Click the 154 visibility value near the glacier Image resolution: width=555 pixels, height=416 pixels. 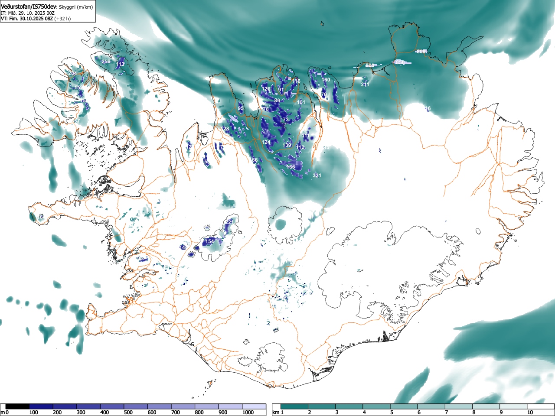click(210, 241)
